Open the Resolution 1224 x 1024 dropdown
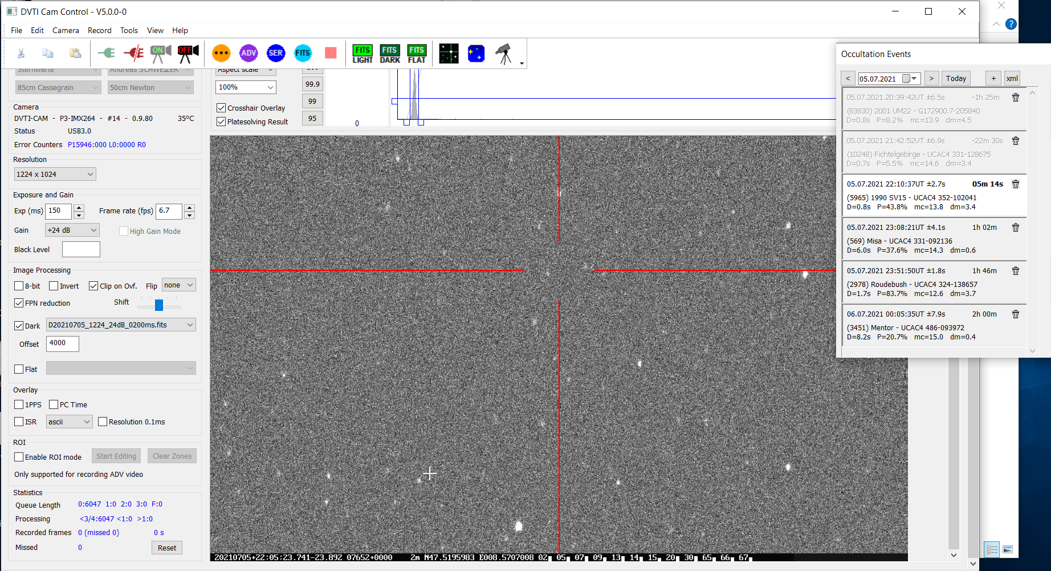 [55, 174]
